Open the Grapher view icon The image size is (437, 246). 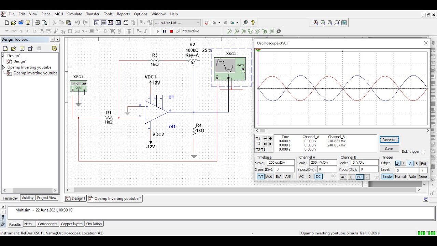click(x=118, y=23)
